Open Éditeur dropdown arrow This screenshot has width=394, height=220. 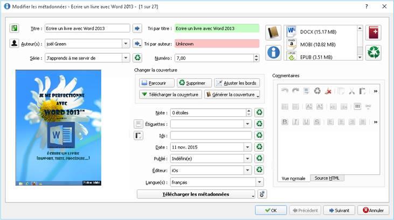[x=247, y=170]
